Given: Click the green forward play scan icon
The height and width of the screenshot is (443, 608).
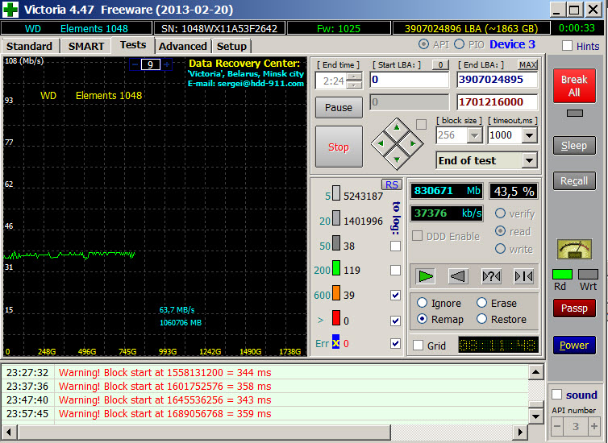Looking at the screenshot, I should (426, 276).
